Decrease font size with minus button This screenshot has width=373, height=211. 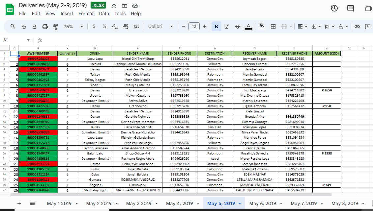184,26
